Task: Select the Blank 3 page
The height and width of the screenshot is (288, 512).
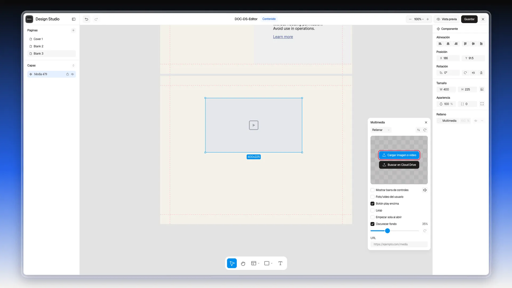Action: [x=51, y=54]
